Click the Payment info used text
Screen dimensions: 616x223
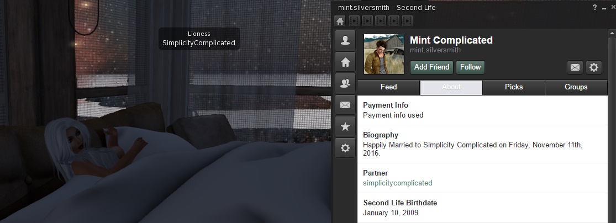click(x=393, y=115)
